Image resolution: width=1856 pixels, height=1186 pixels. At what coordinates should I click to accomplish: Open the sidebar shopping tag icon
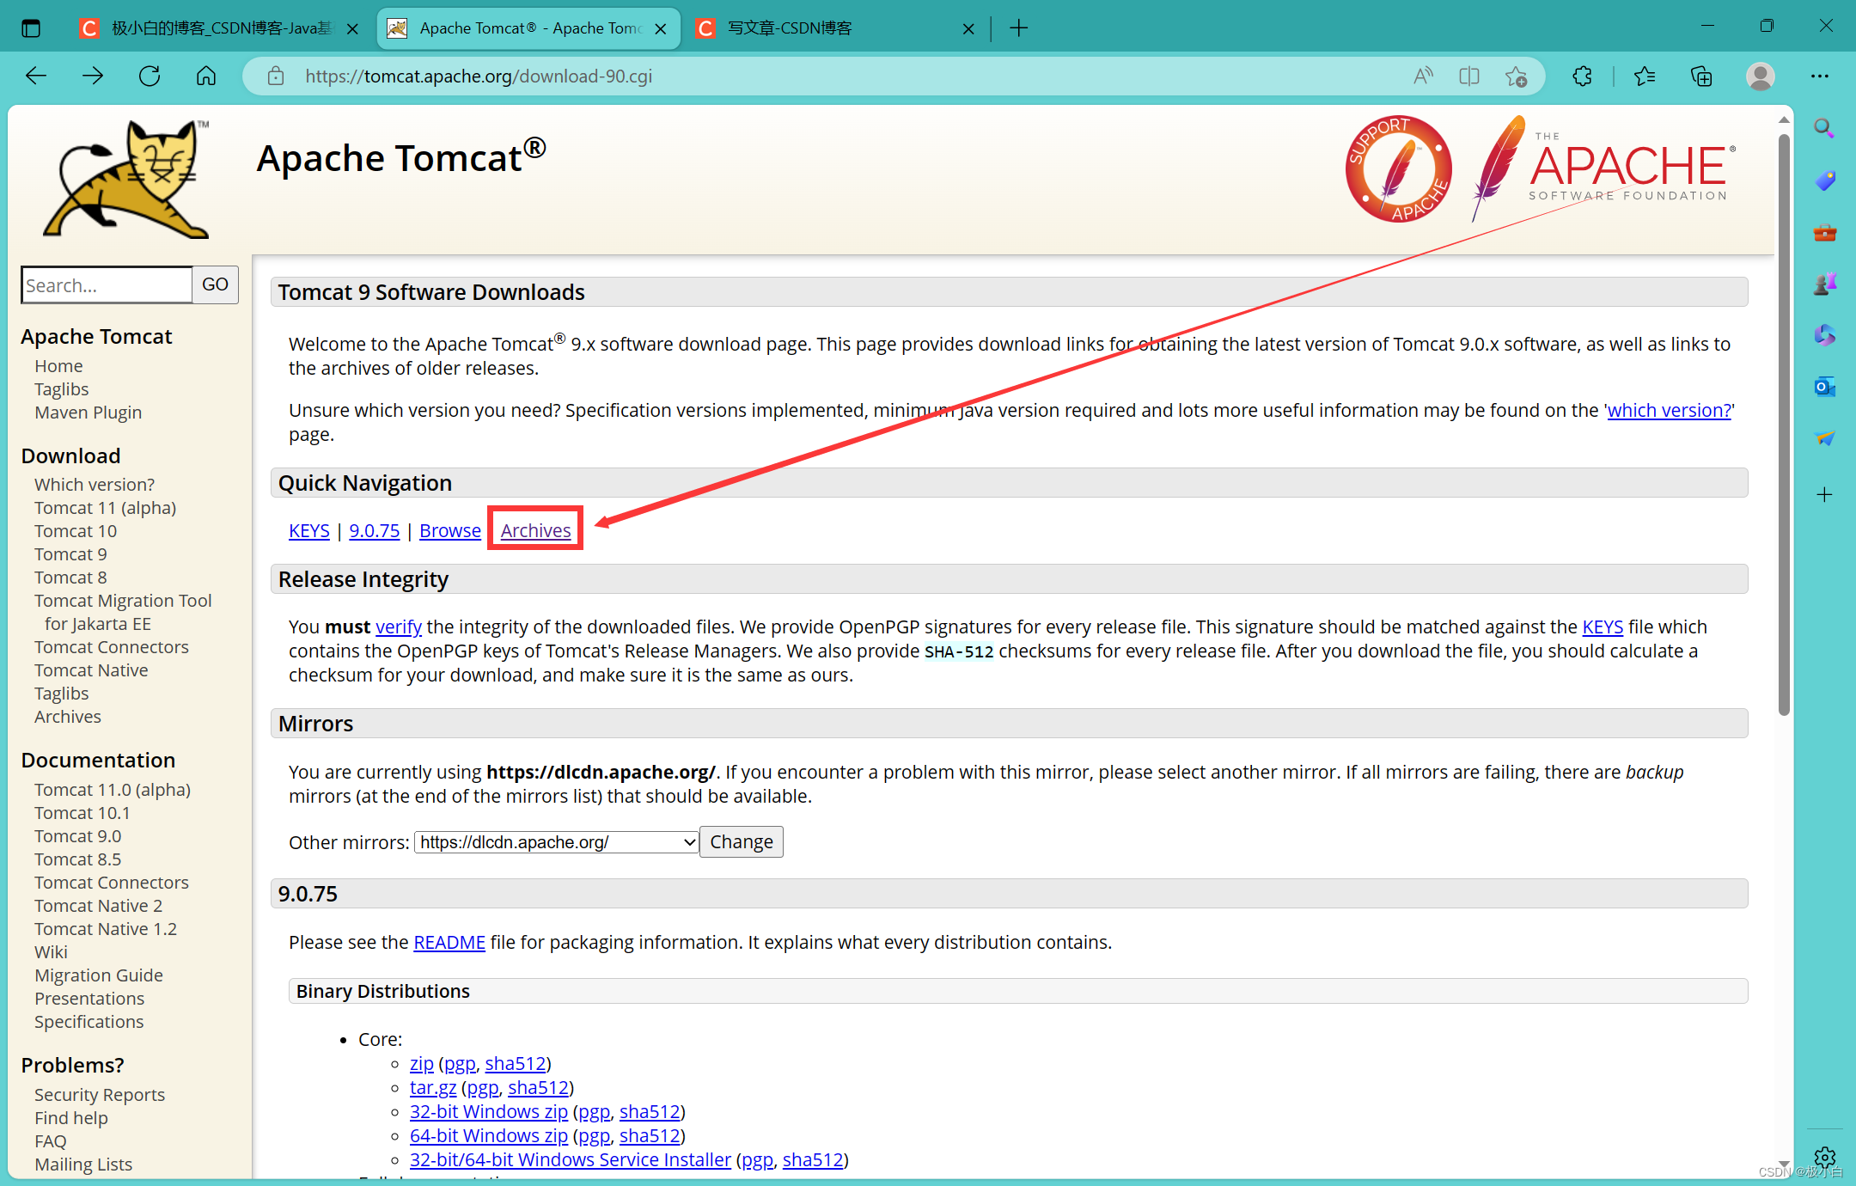pyautogui.click(x=1824, y=180)
